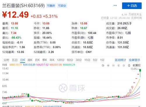Open the 区间统计 link
Viewport: 146px width, 107px height.
121,60
